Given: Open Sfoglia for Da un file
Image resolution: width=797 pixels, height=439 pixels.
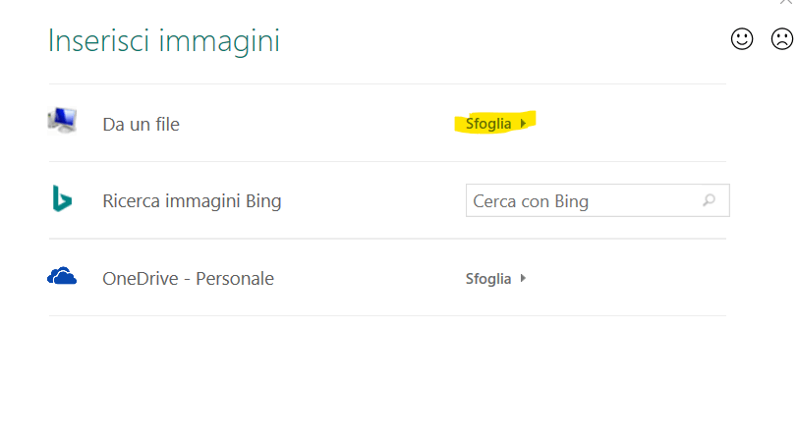Looking at the screenshot, I should pos(488,124).
